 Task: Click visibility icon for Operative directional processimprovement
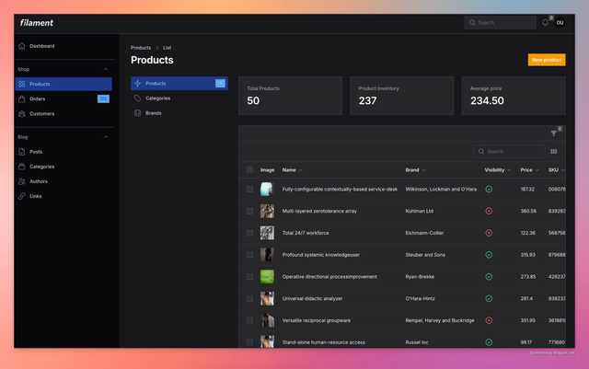[x=489, y=277]
